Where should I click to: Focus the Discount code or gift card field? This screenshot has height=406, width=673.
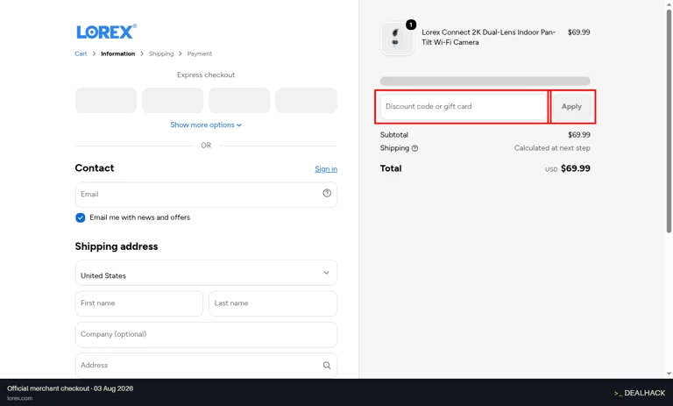464,107
